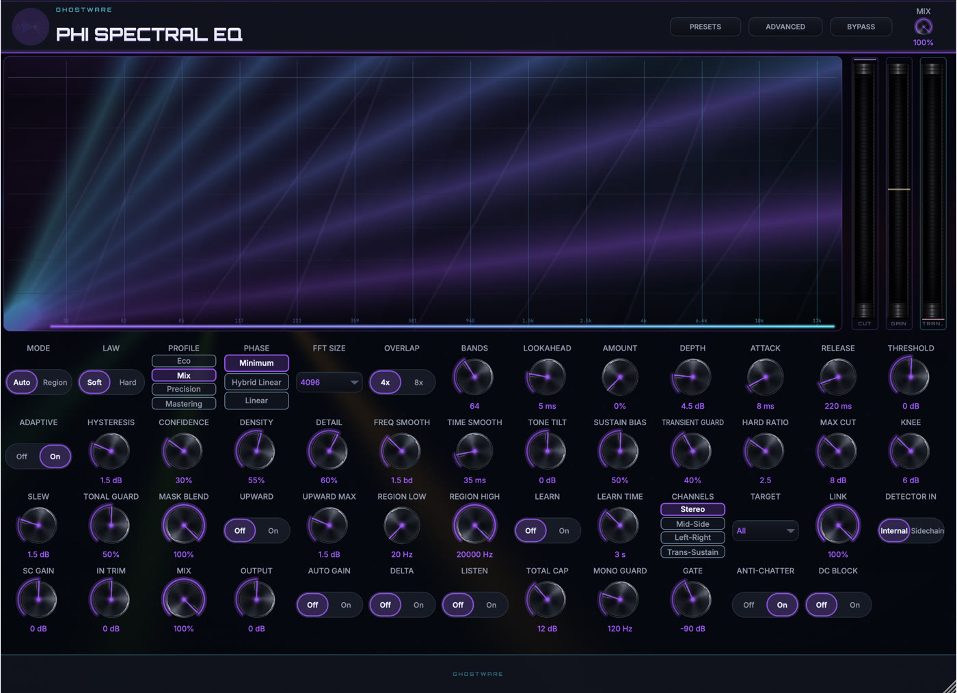
Task: Set OVERLAP to 4x
Action: pyautogui.click(x=386, y=383)
